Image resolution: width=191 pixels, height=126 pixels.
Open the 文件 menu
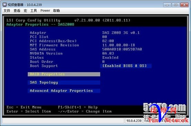(x=7, y=11)
